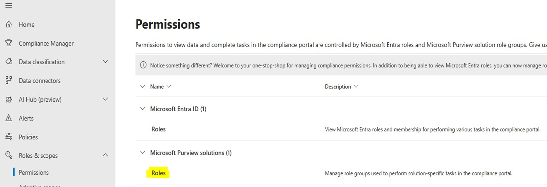The height and width of the screenshot is (187, 547).
Task: Click the Home house icon
Action: 9,24
